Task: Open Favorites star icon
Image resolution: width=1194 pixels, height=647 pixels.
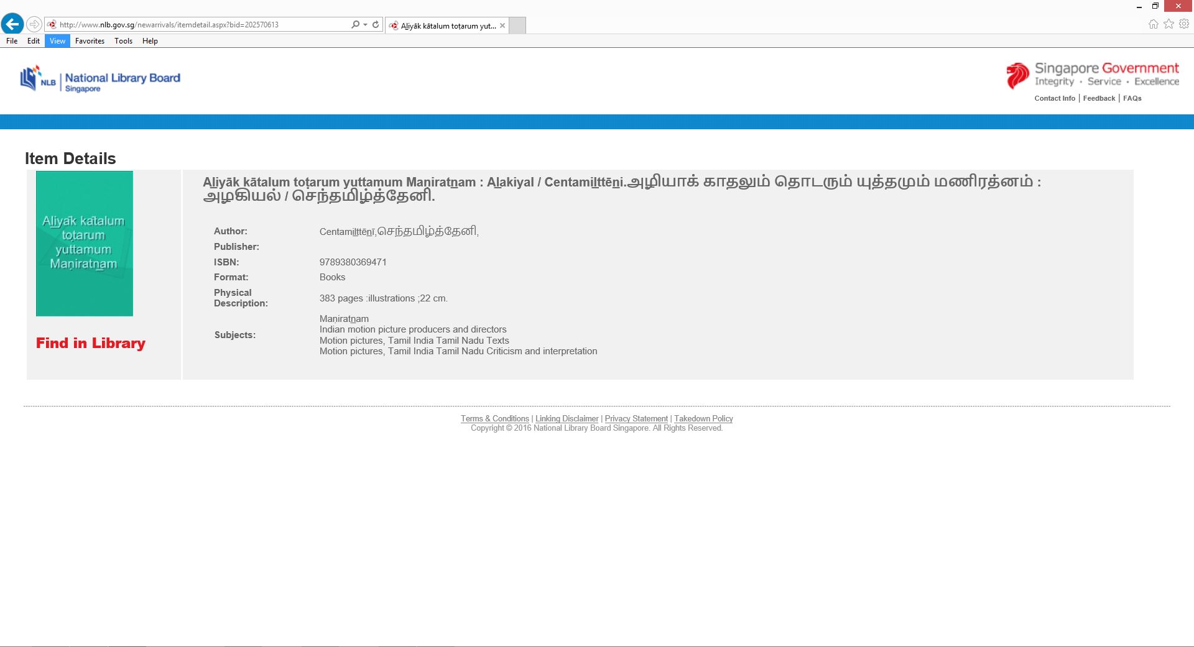Action: [1169, 24]
